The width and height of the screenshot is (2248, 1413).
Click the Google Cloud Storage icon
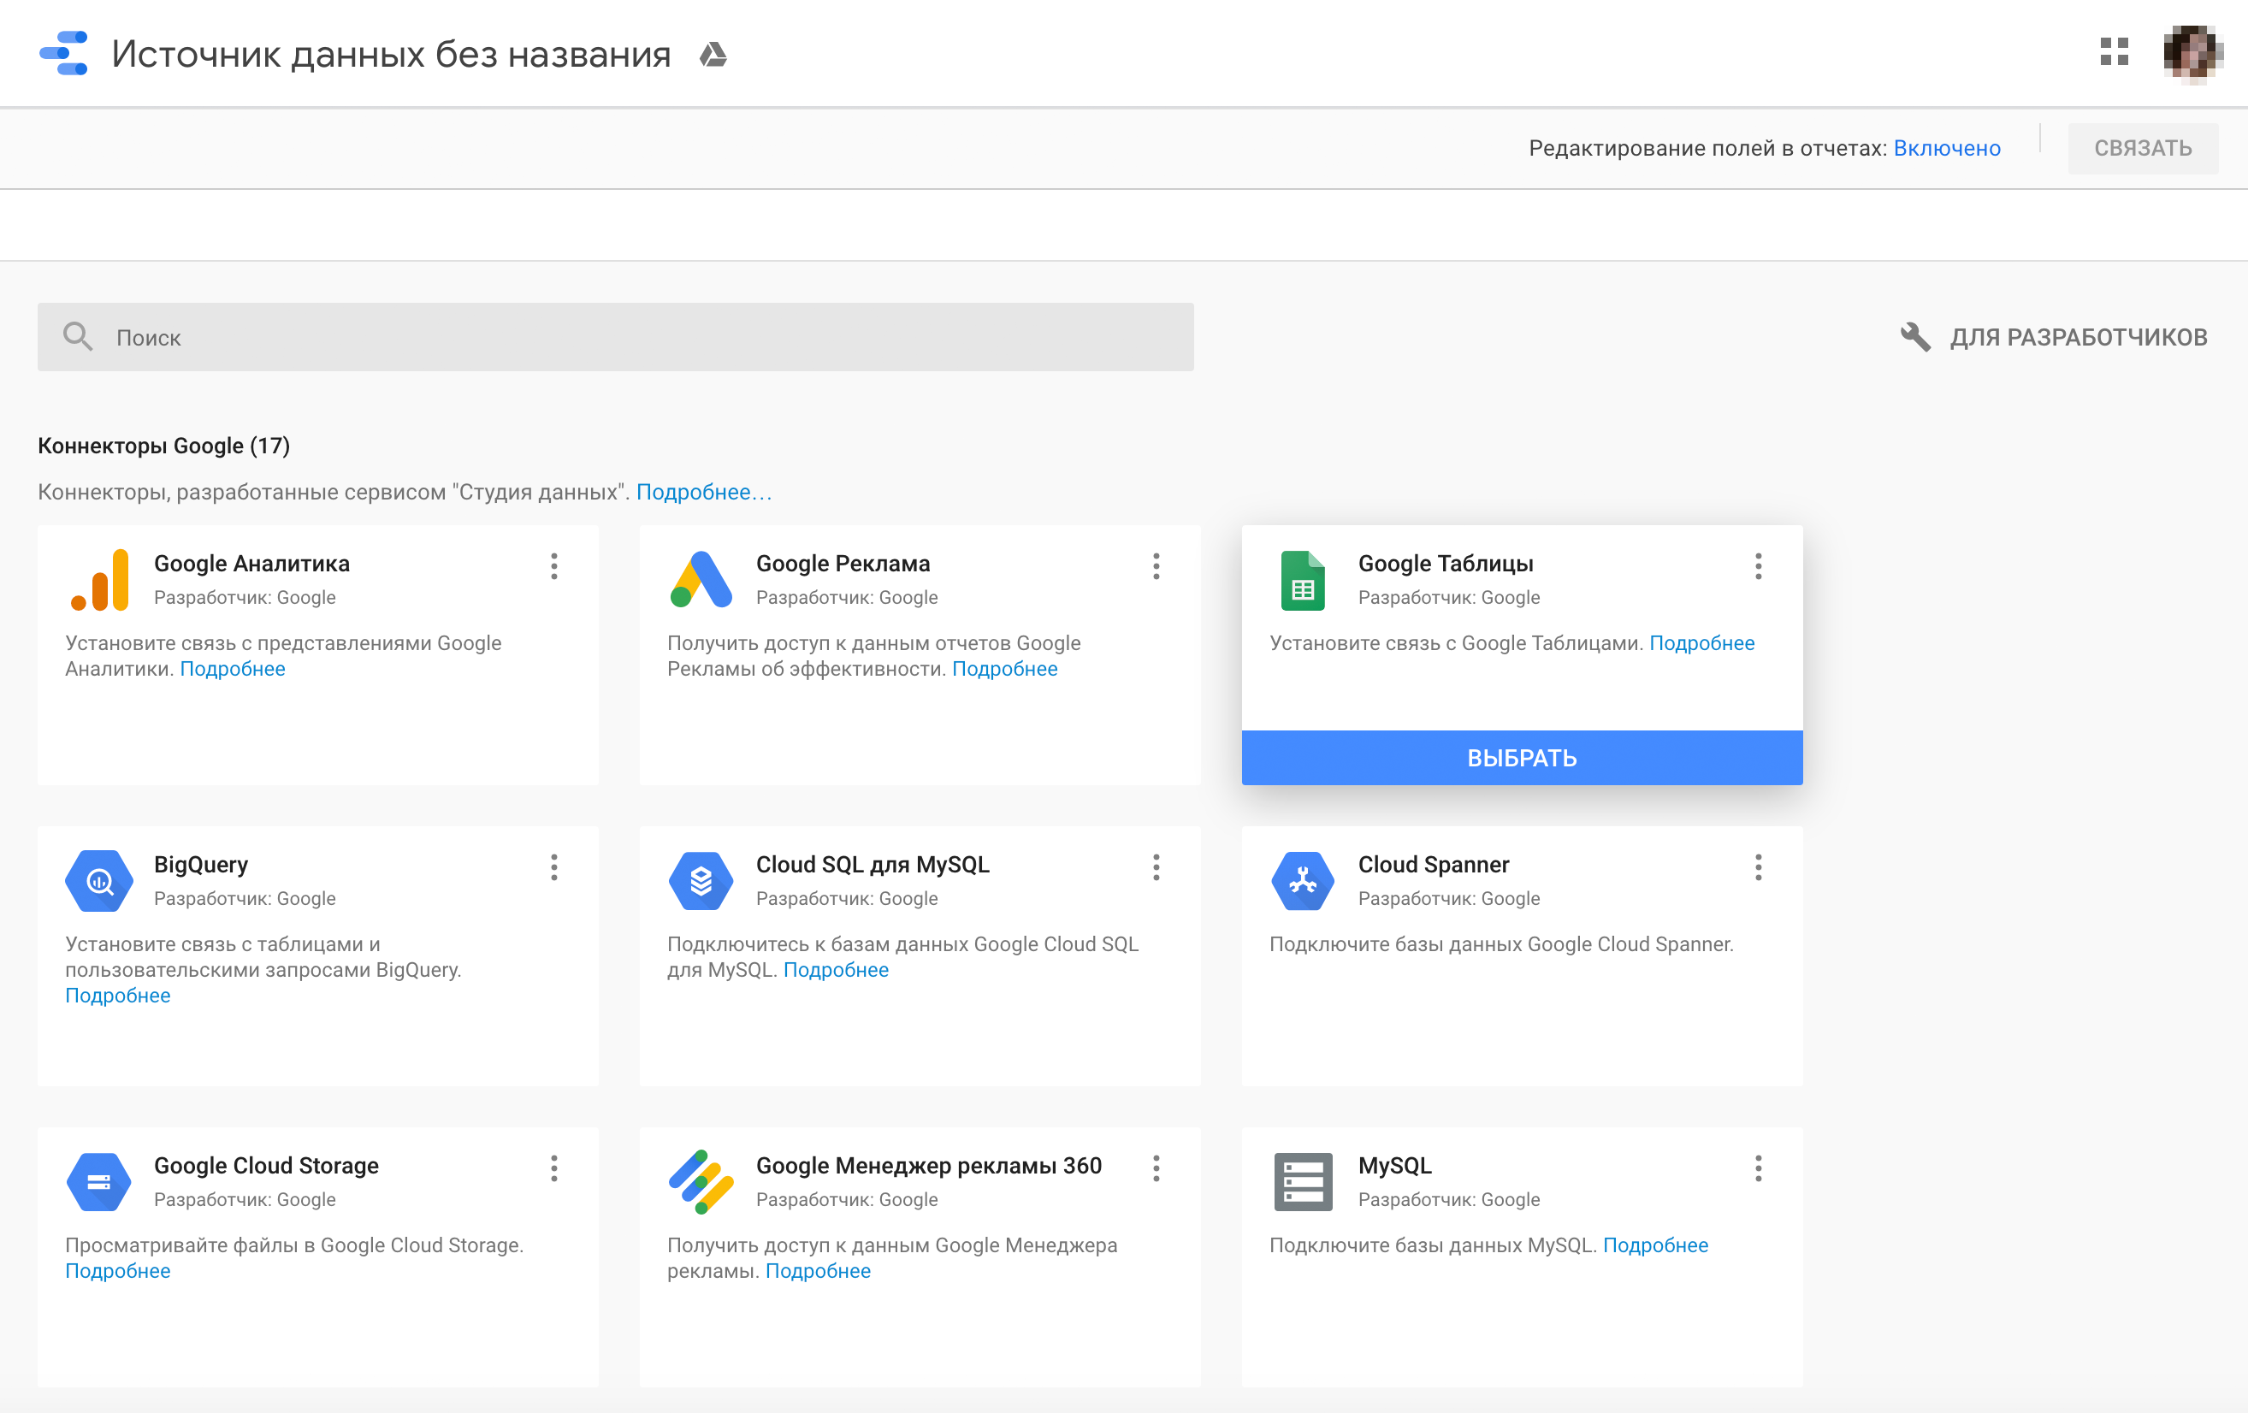click(x=99, y=1181)
